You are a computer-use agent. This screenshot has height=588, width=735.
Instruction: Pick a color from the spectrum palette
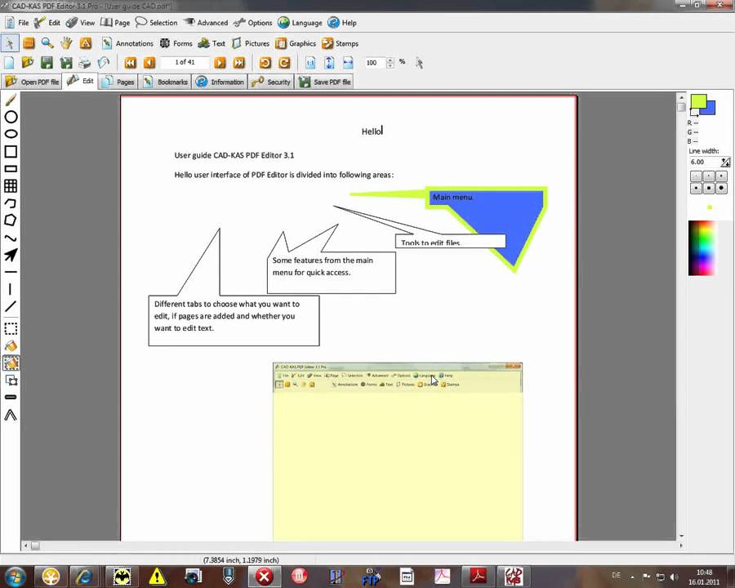click(702, 247)
